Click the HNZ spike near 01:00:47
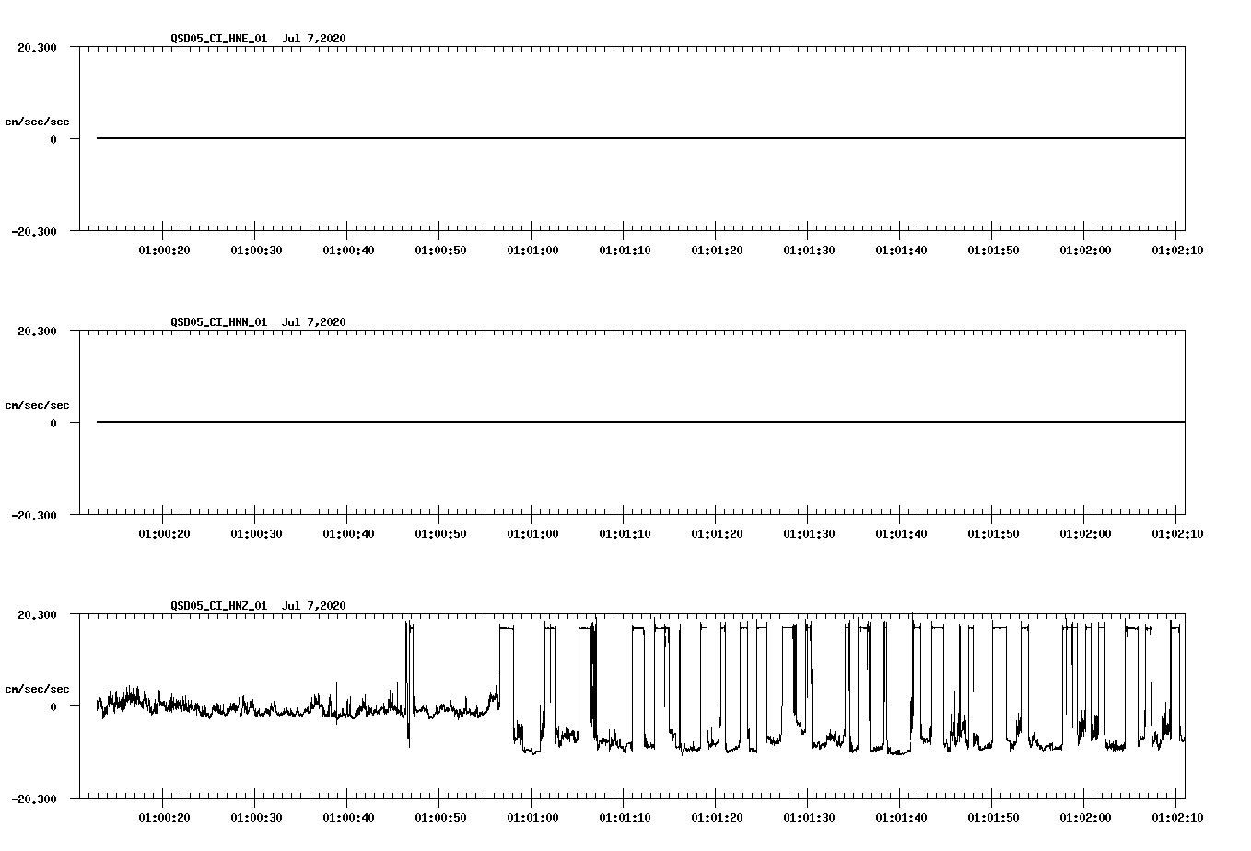The width and height of the screenshot is (1251, 851). pyautogui.click(x=409, y=683)
